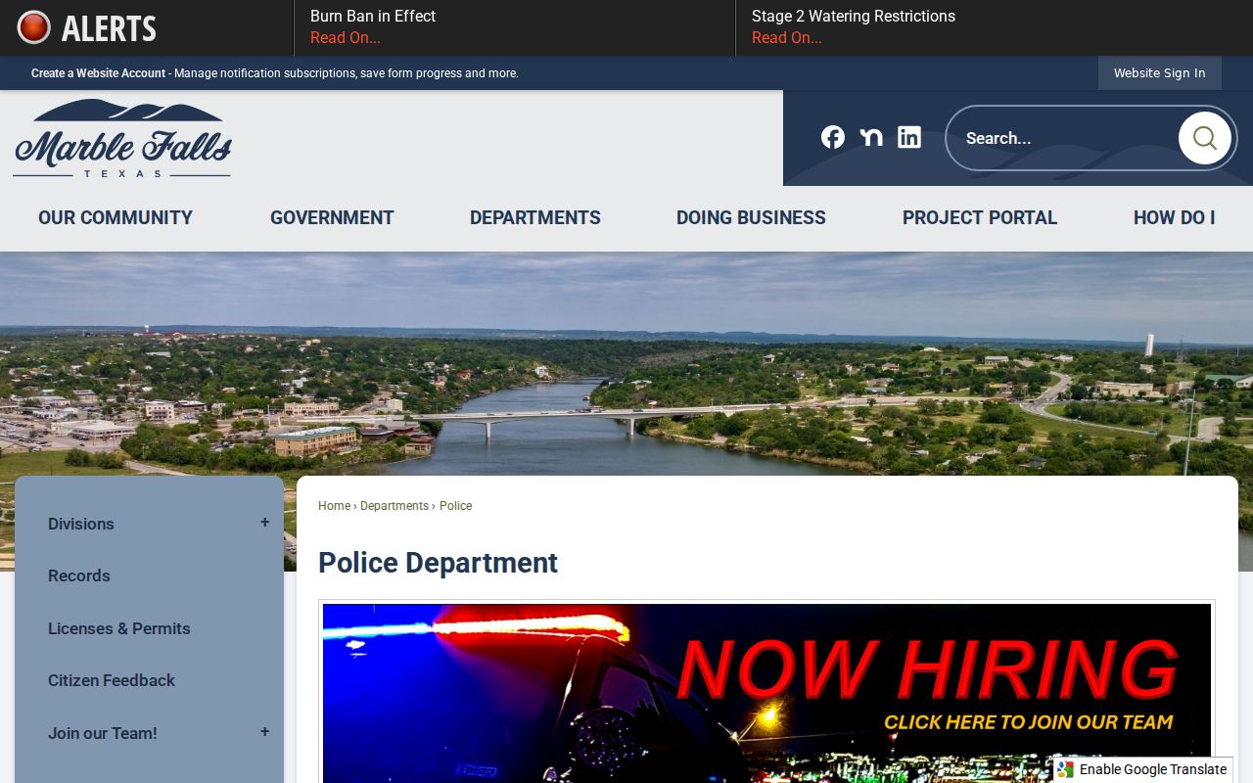
Task: Open the LinkedIn social icon
Action: coord(909,137)
